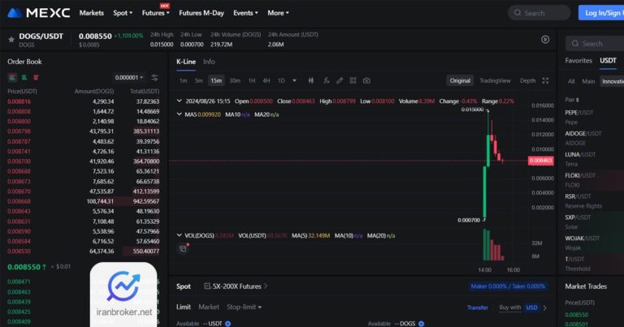
Task: Click the chart layout grid icon
Action: pos(353,80)
